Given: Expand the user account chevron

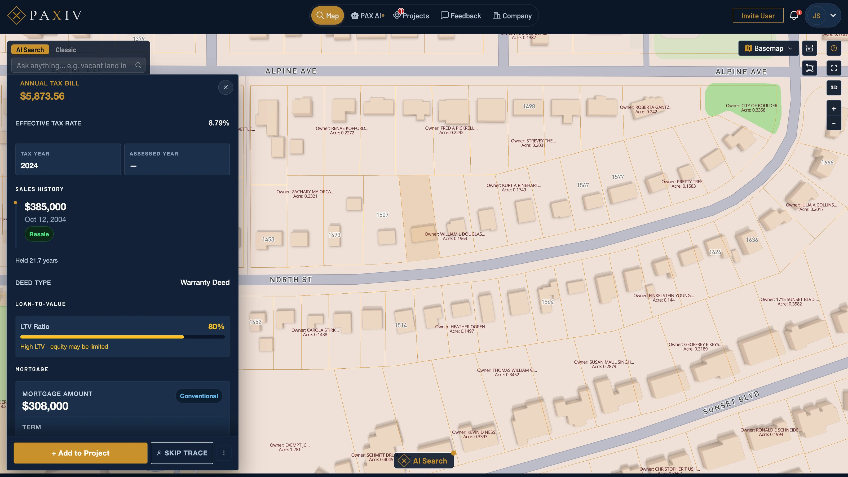Looking at the screenshot, I should tap(833, 15).
